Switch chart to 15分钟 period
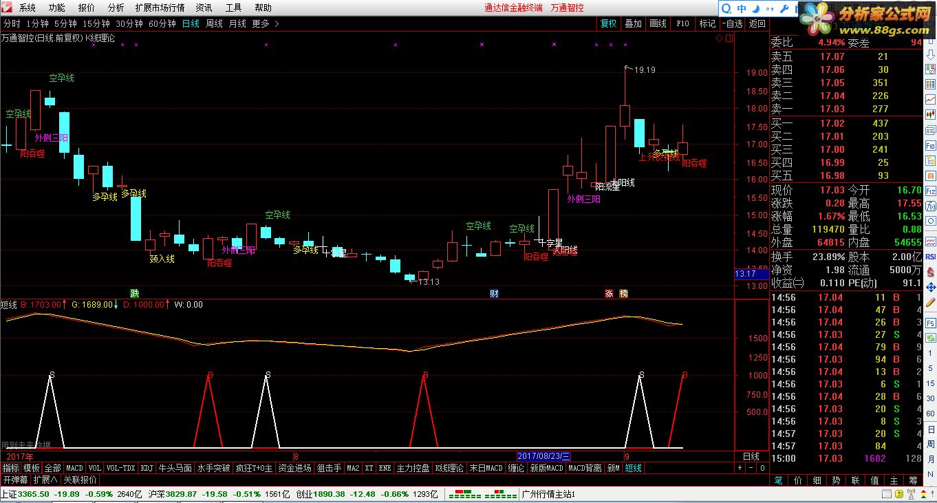 (98, 23)
